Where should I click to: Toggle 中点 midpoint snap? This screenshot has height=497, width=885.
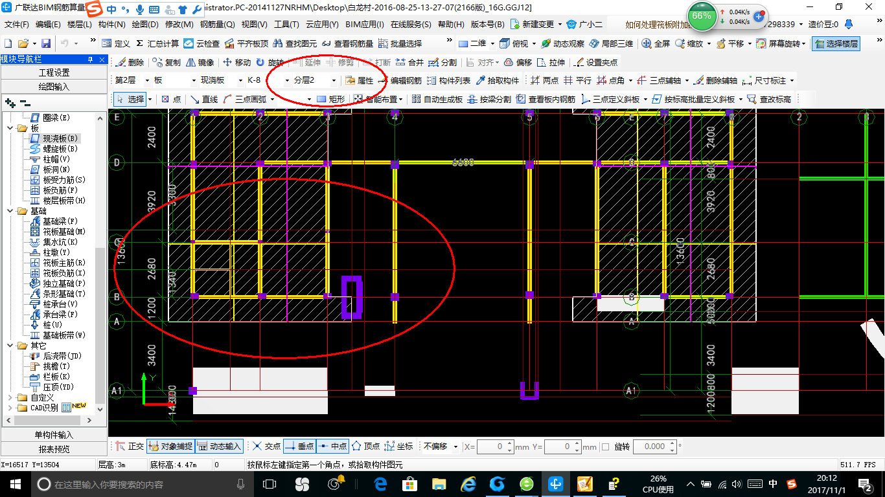click(332, 447)
